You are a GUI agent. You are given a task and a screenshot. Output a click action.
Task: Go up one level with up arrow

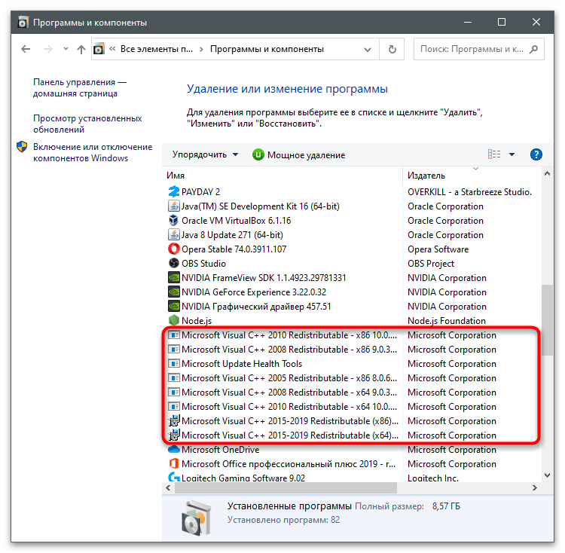81,49
